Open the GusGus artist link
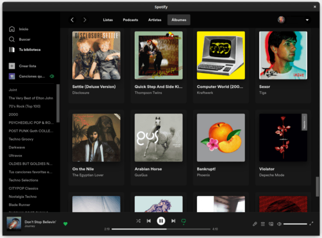The width and height of the screenshot is (322, 238). coord(141,175)
